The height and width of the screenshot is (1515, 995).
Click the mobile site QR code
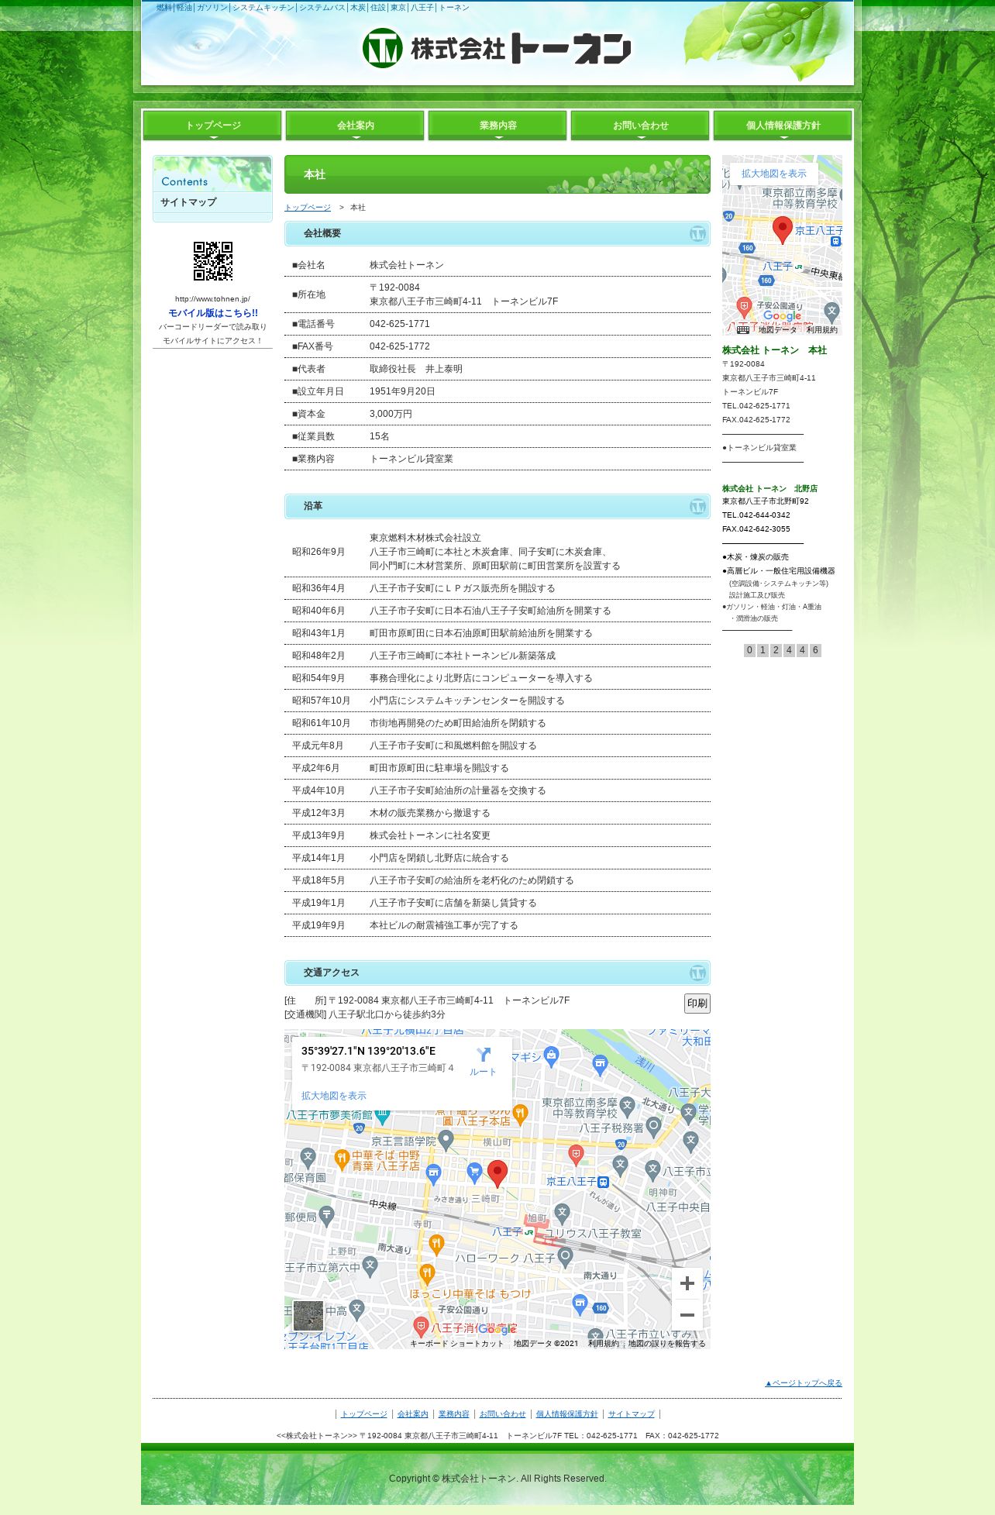(212, 261)
